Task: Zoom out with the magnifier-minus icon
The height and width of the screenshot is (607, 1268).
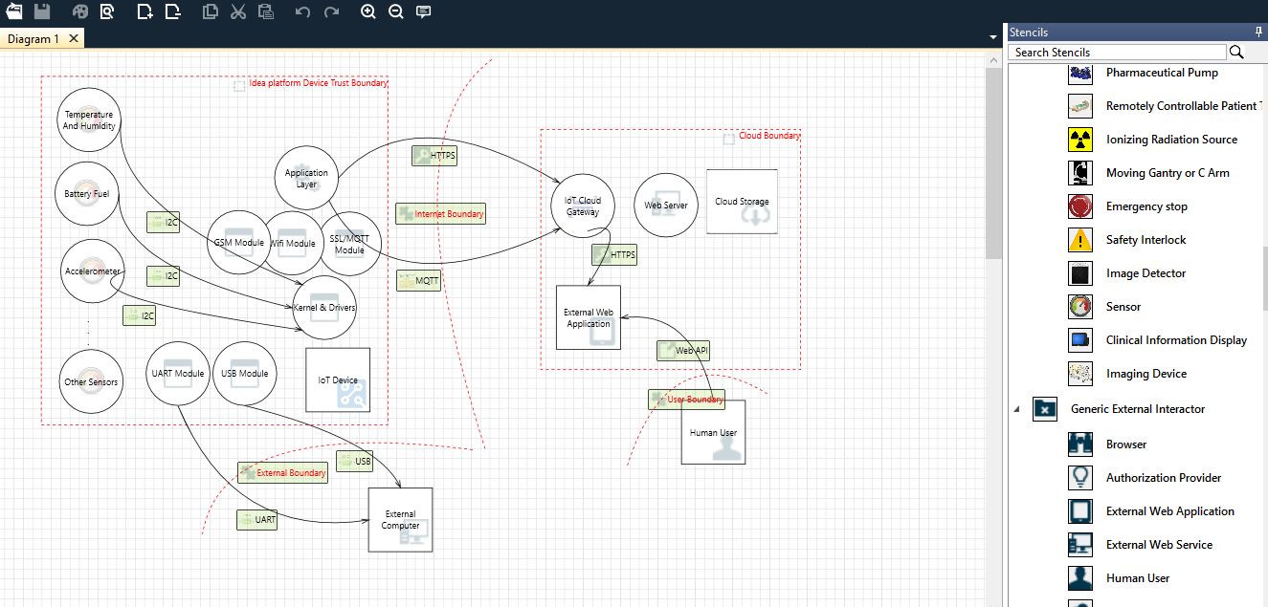Action: coord(396,11)
